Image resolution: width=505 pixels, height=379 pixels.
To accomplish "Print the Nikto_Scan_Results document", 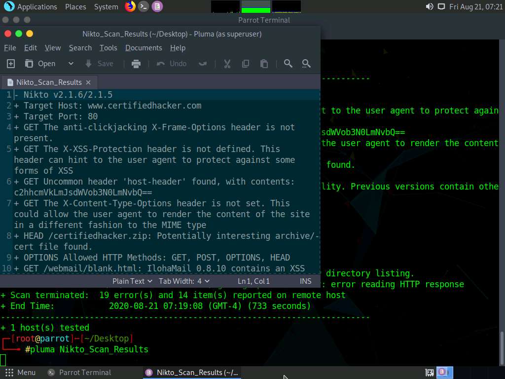I will point(136,64).
